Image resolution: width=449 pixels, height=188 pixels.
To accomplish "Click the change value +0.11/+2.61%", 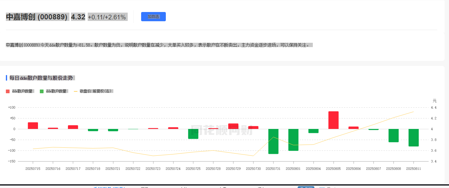I will [107, 17].
